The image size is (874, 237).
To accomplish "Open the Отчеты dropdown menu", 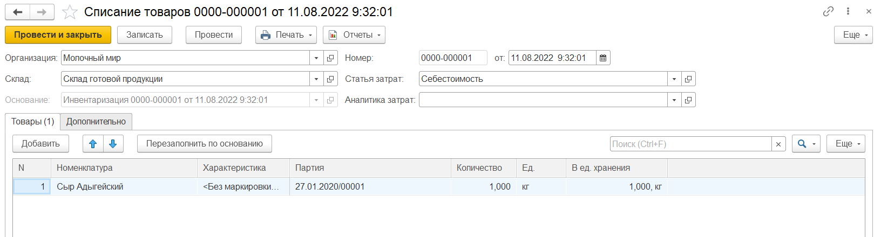I will tap(354, 35).
